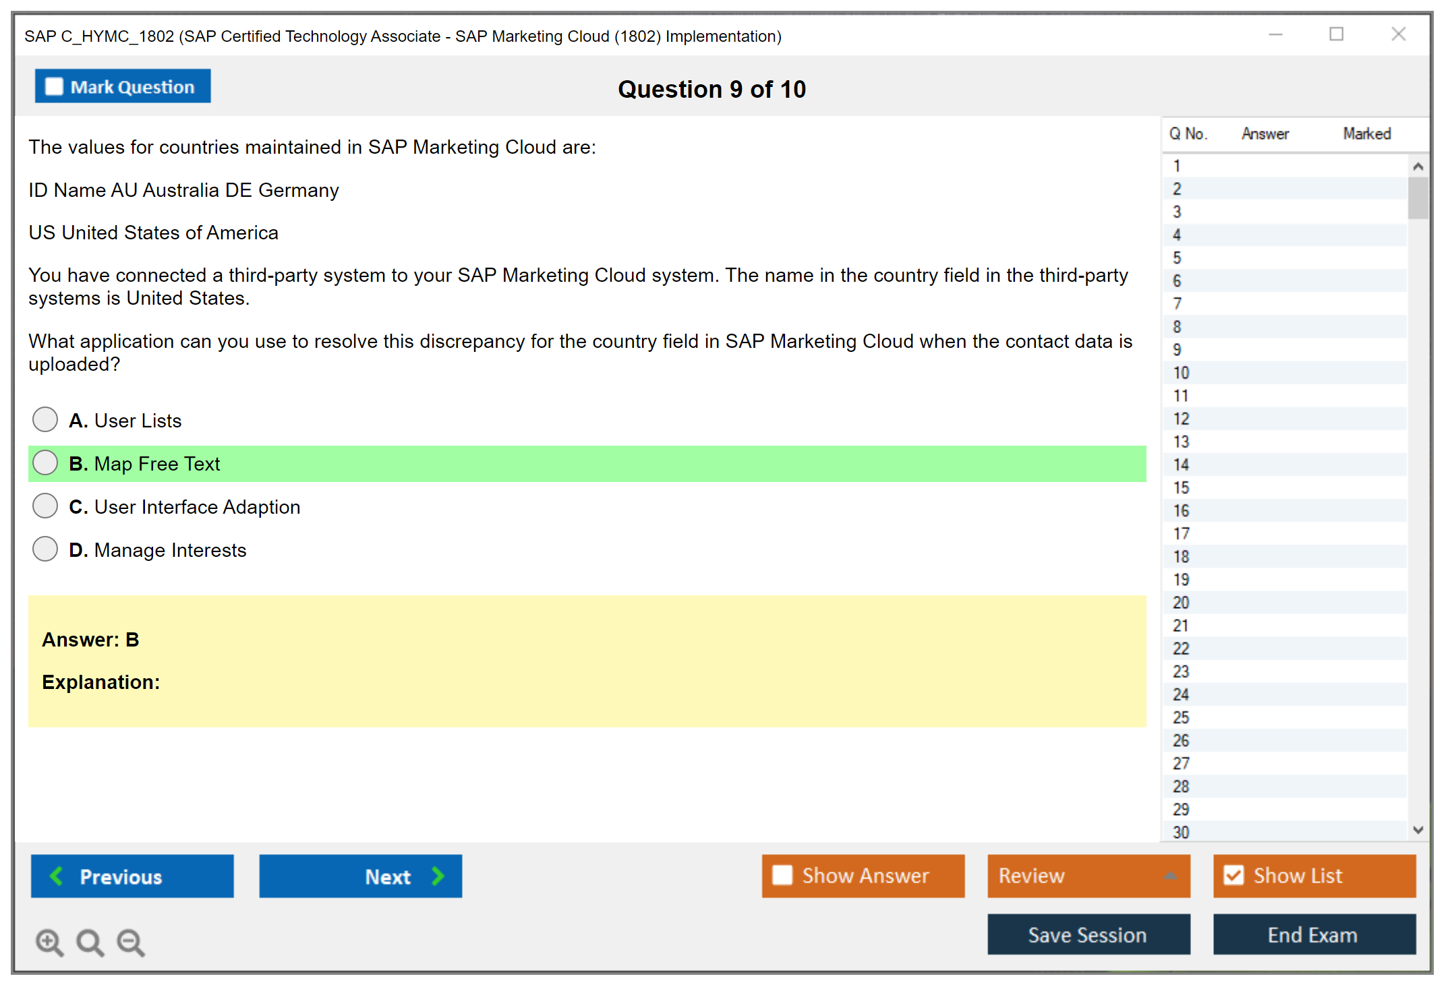Click the question list scrollbar thumb
The height and width of the screenshot is (991, 1450).
1418,198
